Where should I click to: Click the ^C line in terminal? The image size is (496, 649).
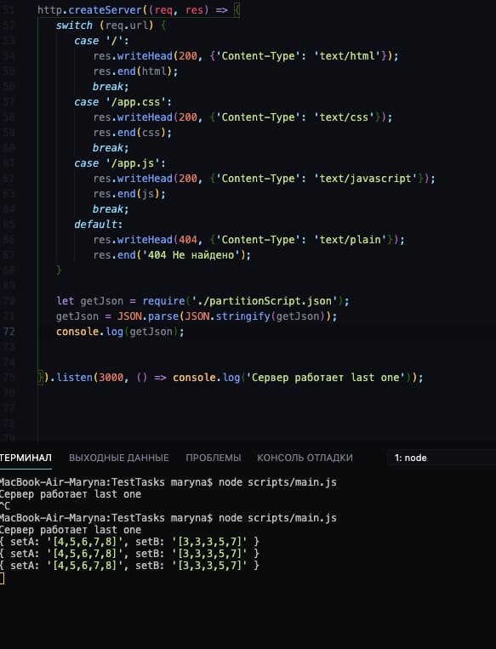point(5,506)
